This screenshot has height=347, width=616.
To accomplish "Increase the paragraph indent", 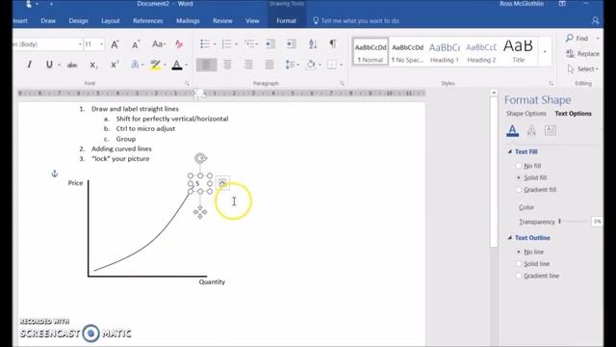I will (x=291, y=43).
